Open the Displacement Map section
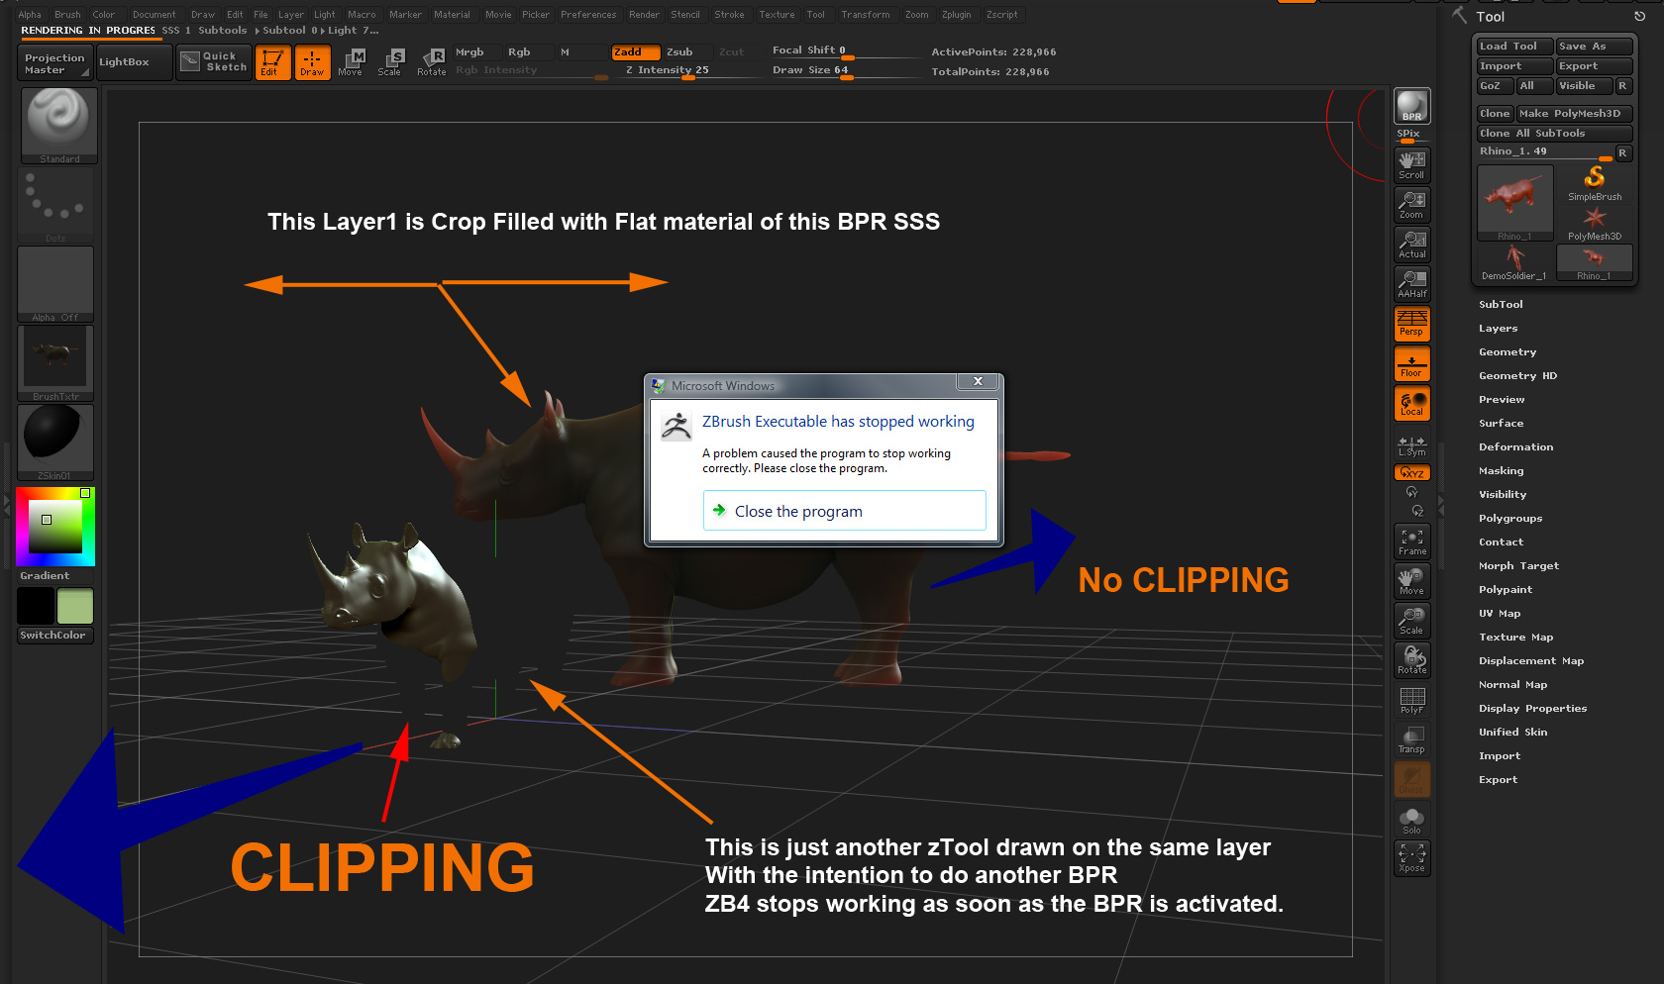 [x=1531, y=660]
